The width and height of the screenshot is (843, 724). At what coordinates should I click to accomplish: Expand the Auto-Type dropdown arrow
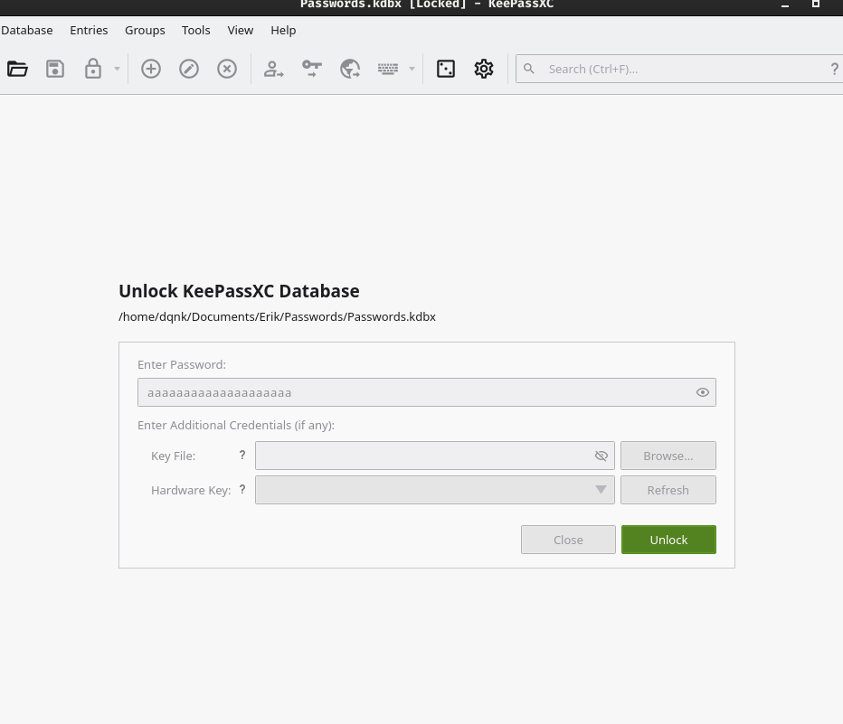pyautogui.click(x=412, y=69)
